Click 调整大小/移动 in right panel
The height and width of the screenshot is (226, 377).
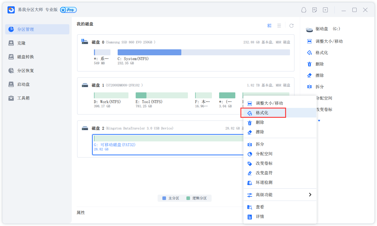coord(329,41)
